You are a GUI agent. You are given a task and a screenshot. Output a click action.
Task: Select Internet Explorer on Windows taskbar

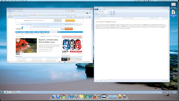click(x=6, y=92)
